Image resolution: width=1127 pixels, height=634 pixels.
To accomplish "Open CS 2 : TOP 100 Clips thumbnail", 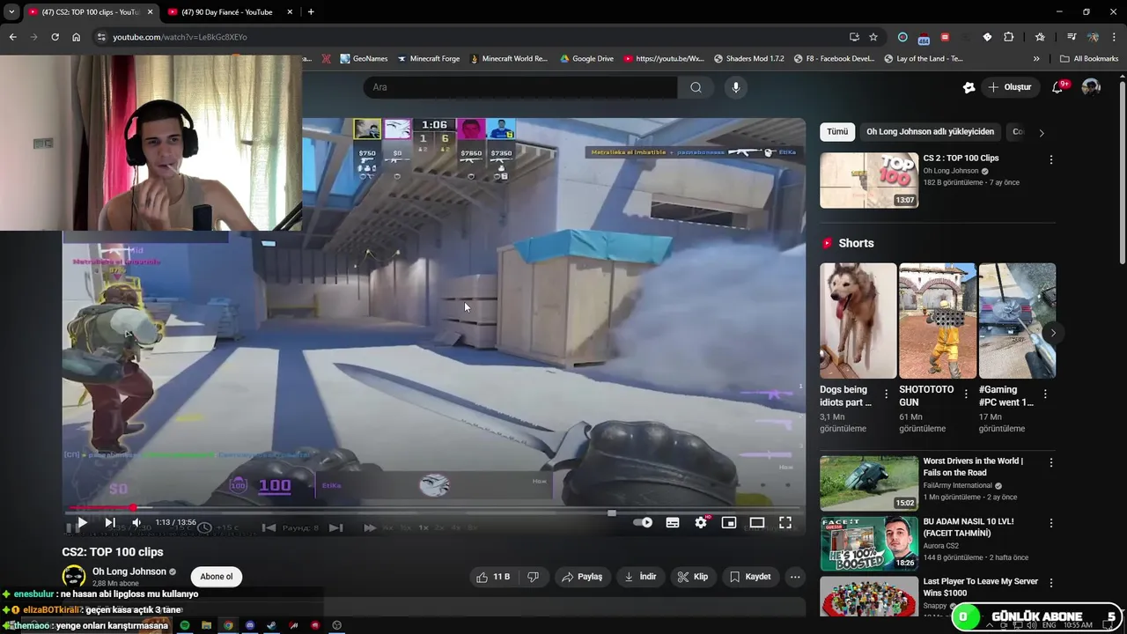I will 869,181.
